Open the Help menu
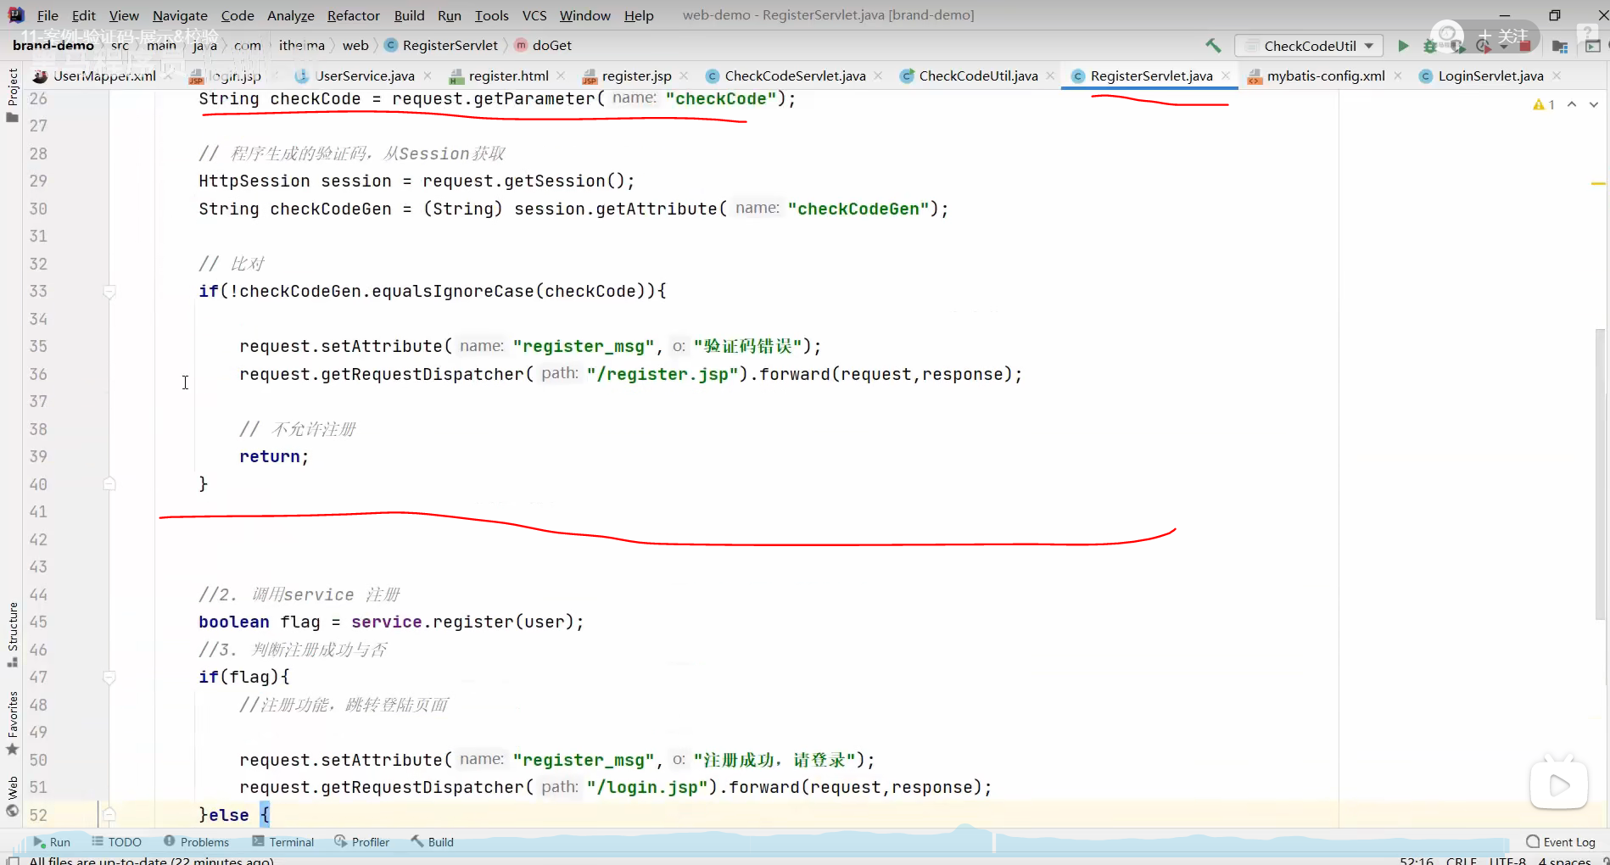 [x=639, y=15]
